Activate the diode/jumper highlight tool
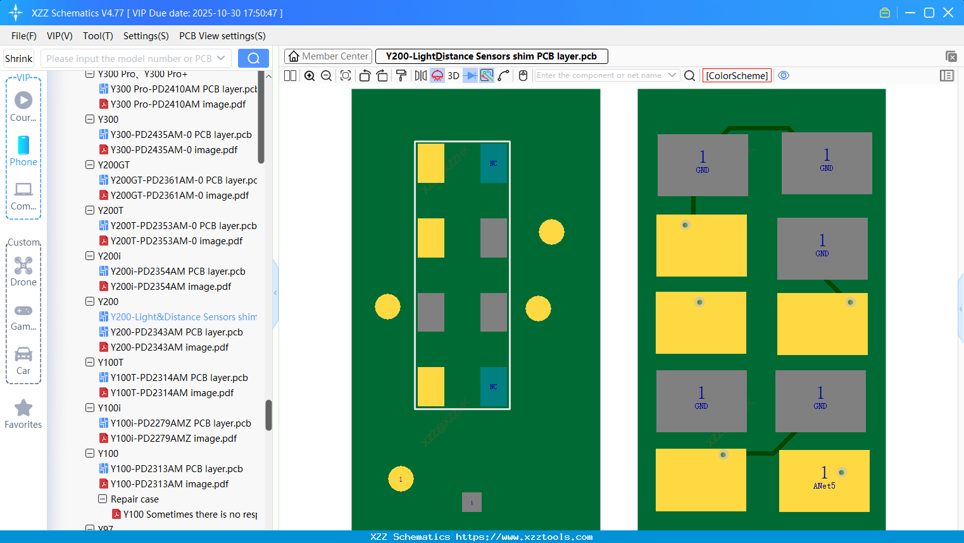964x543 pixels. pyautogui.click(x=471, y=75)
